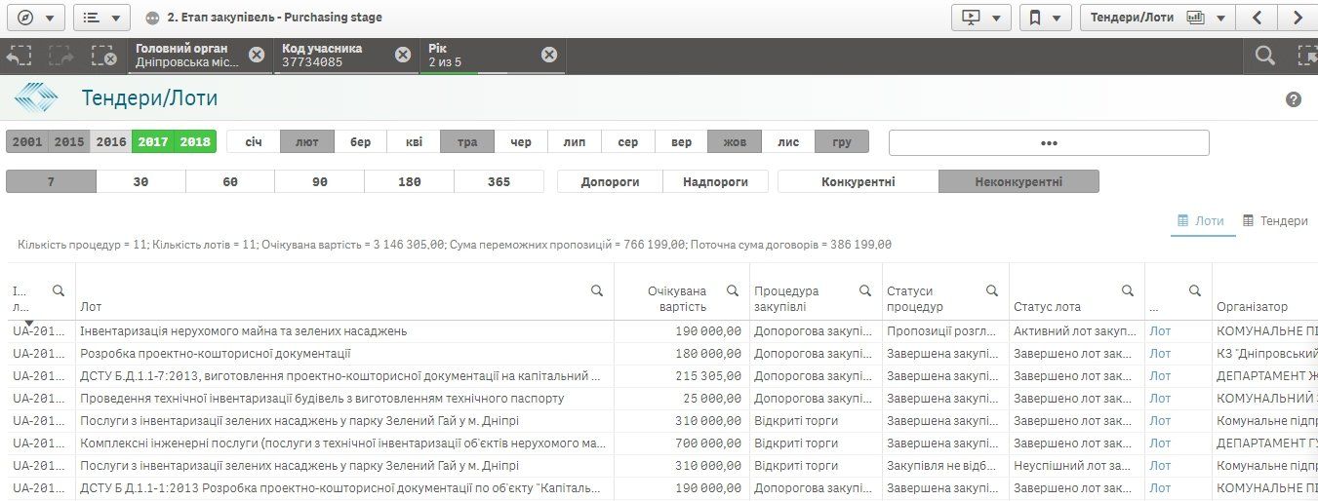Image resolution: width=1318 pixels, height=501 pixels.
Task: Go to the next sheet
Action: tap(1298, 18)
